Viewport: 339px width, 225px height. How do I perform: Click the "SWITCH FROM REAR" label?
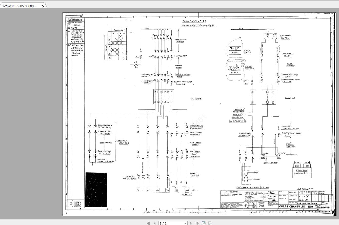(249, 68)
